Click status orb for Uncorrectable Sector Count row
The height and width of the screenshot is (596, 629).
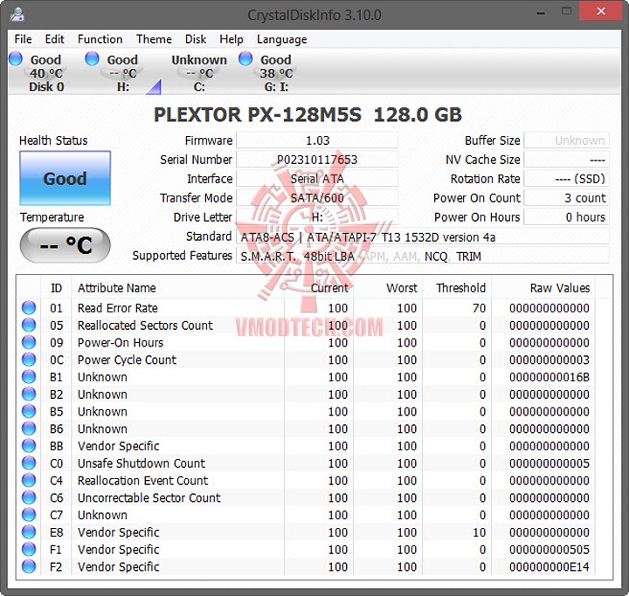[29, 497]
